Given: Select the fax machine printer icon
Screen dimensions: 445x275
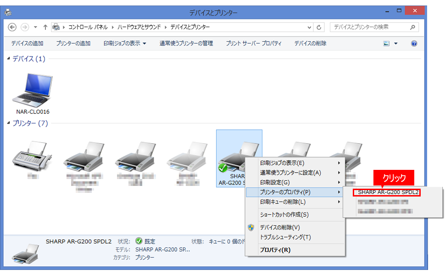Looking at the screenshot, I should click(32, 155).
